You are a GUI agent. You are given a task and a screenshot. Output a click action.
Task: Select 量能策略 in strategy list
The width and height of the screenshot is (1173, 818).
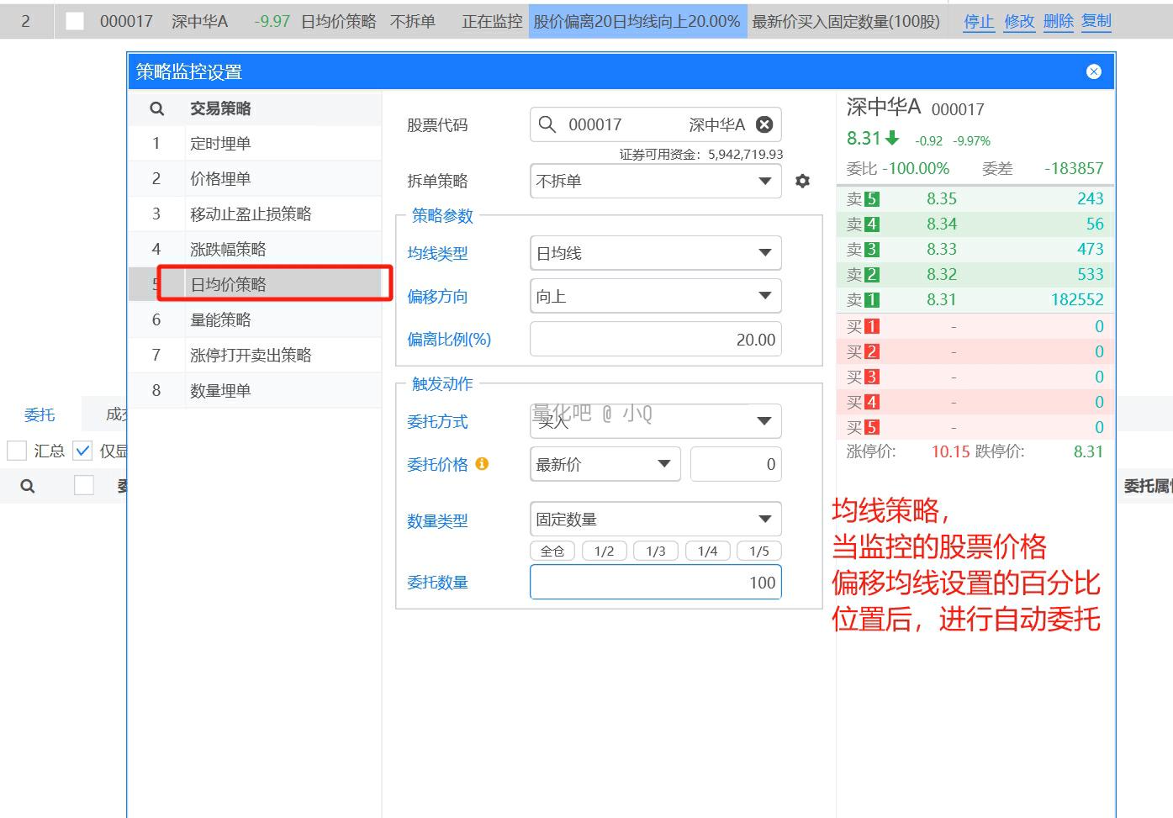click(x=220, y=319)
